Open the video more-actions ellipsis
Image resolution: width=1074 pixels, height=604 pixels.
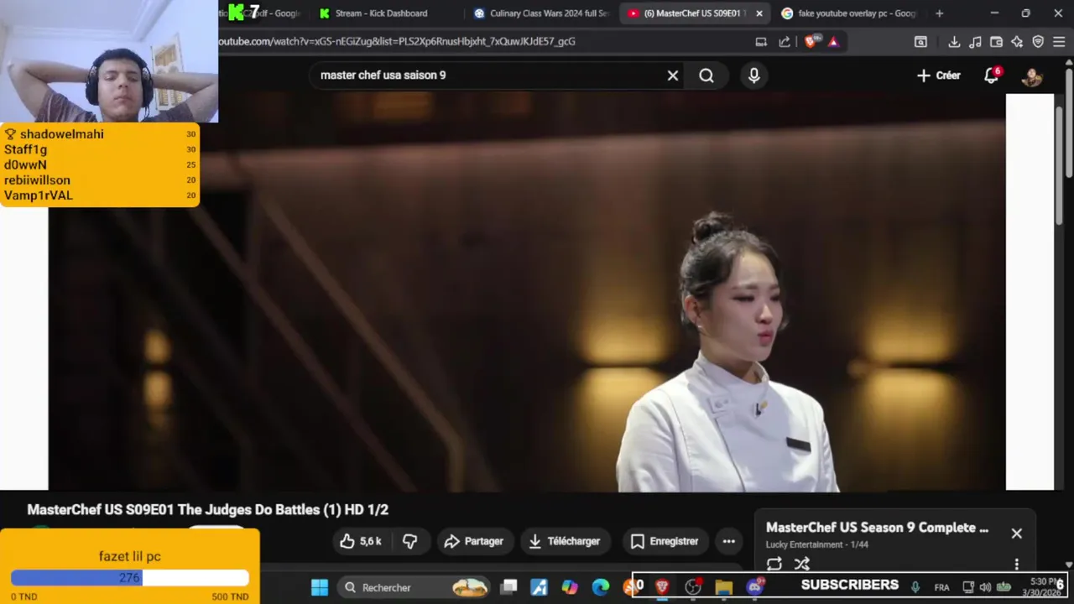[728, 541]
